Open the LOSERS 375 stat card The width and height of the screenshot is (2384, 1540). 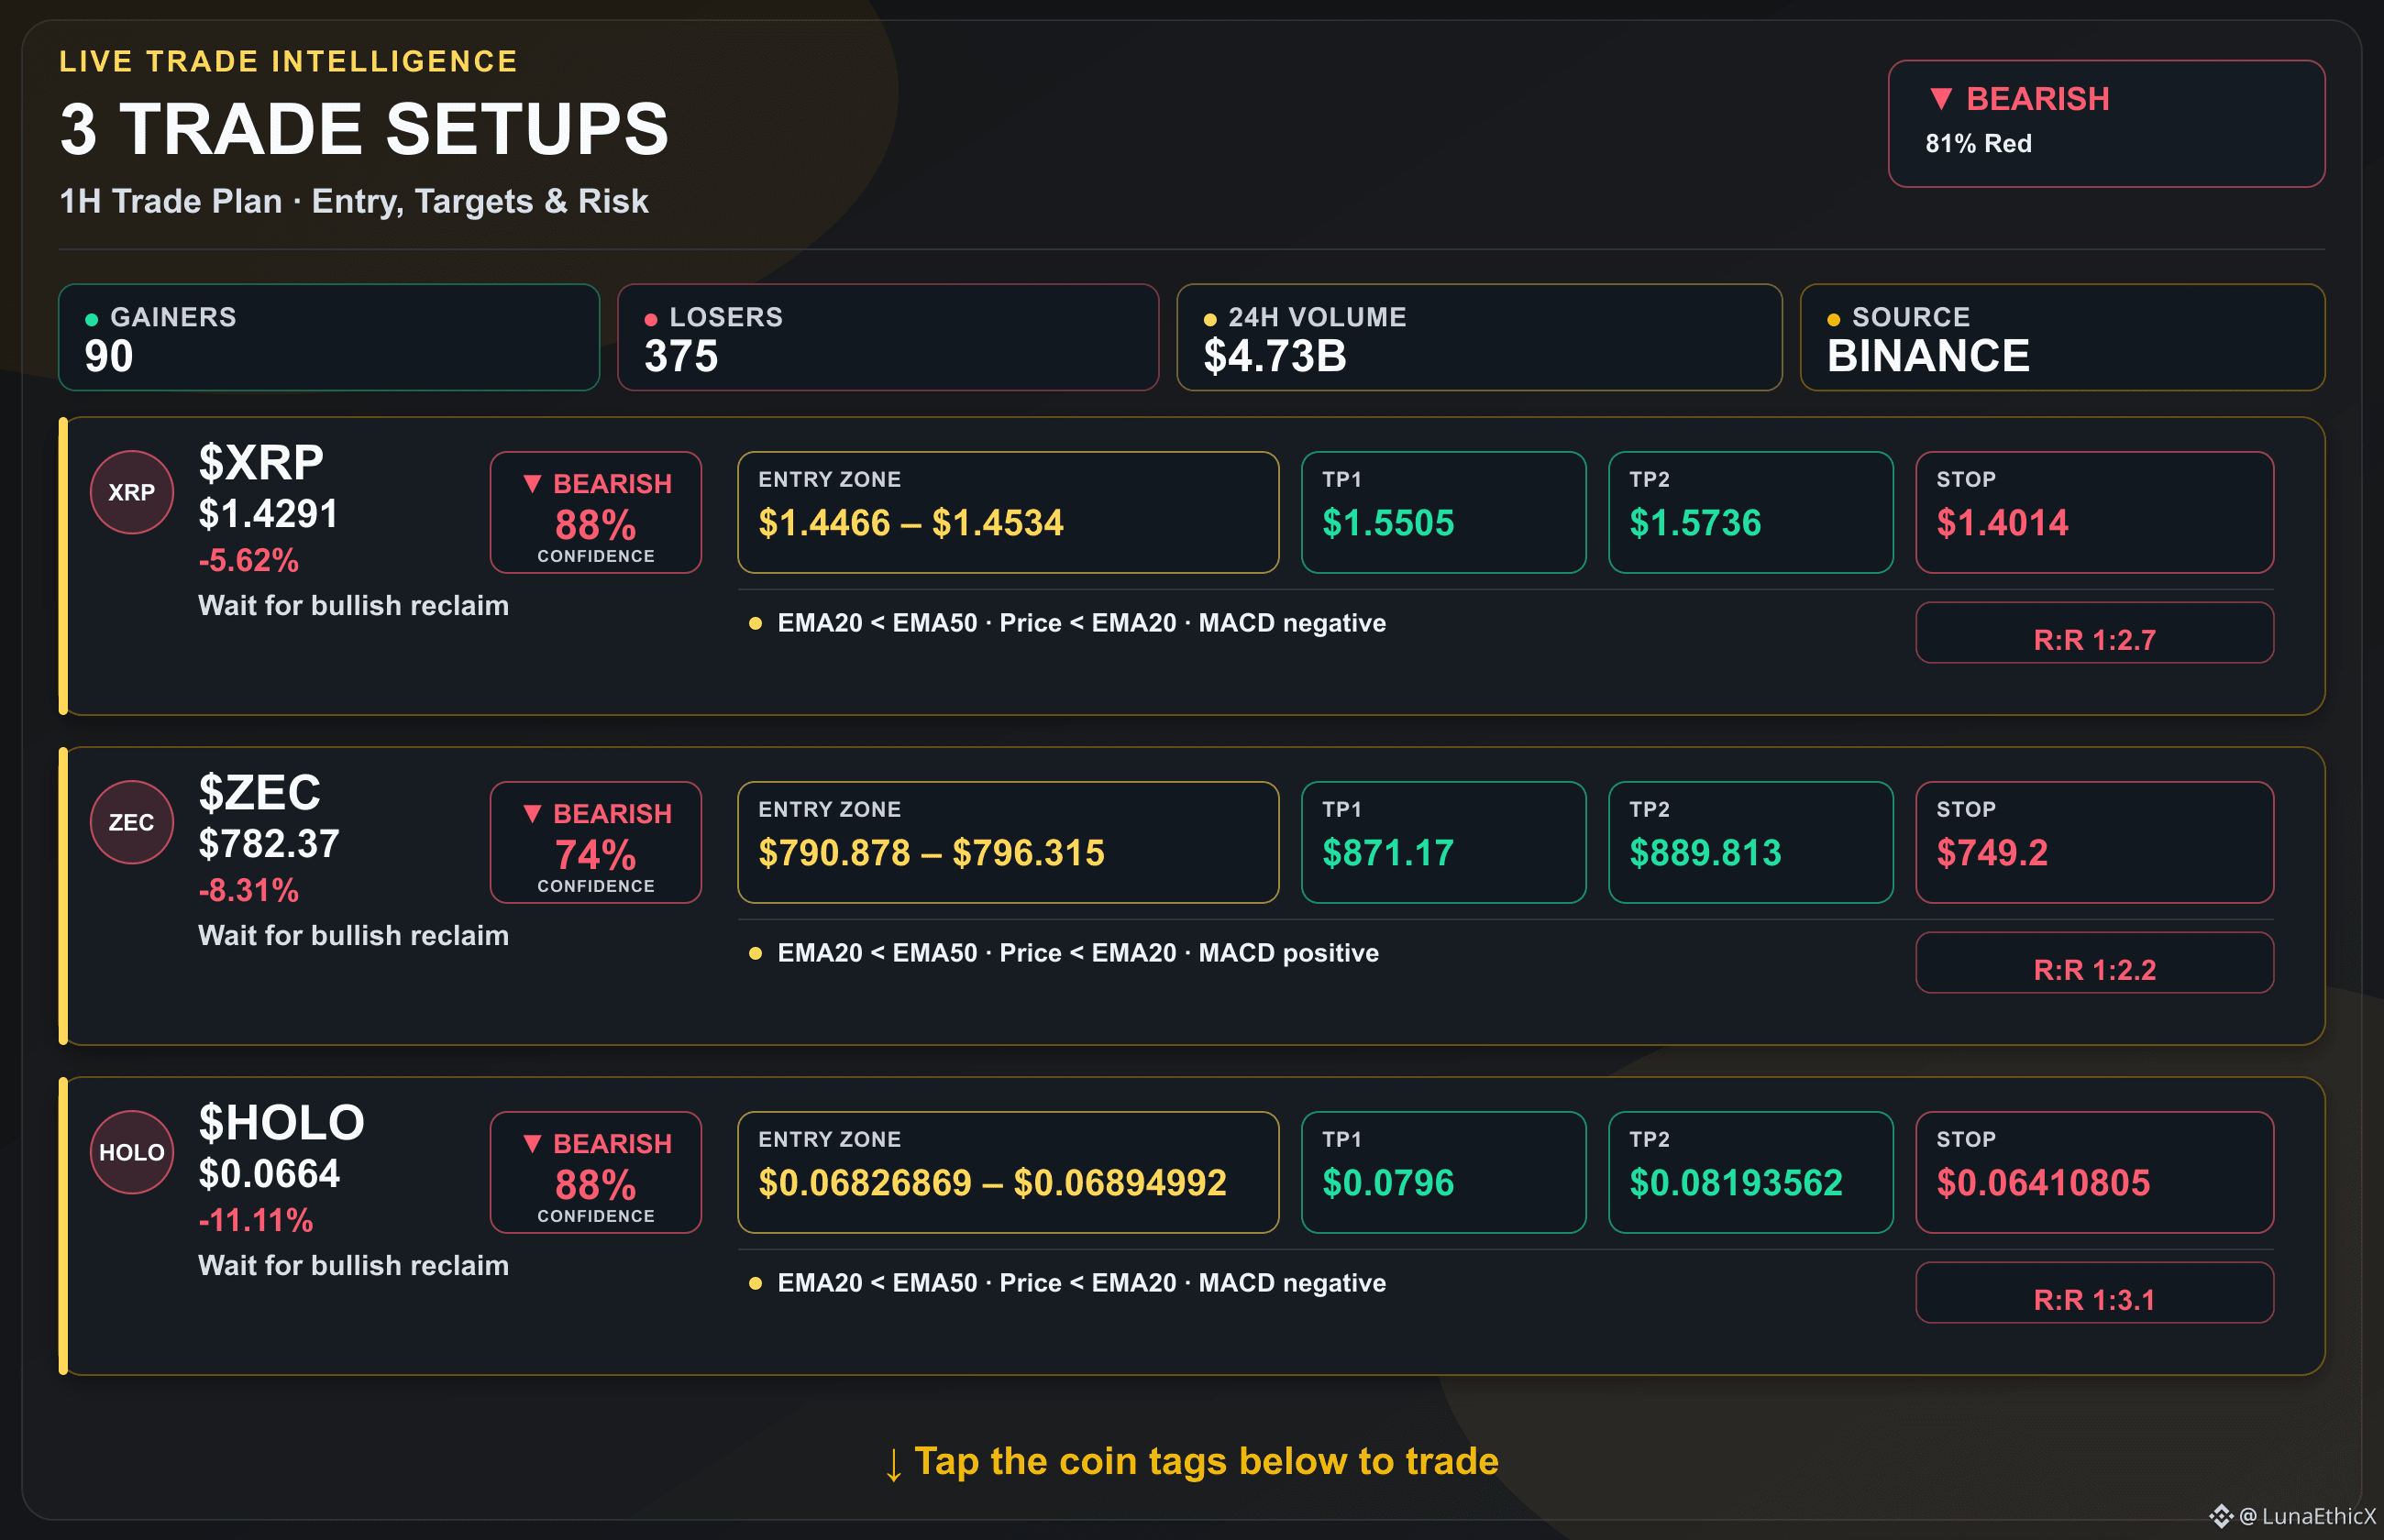(x=888, y=337)
